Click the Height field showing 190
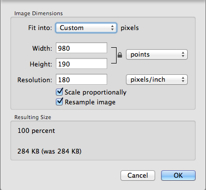The image size is (206, 190). 82,63
